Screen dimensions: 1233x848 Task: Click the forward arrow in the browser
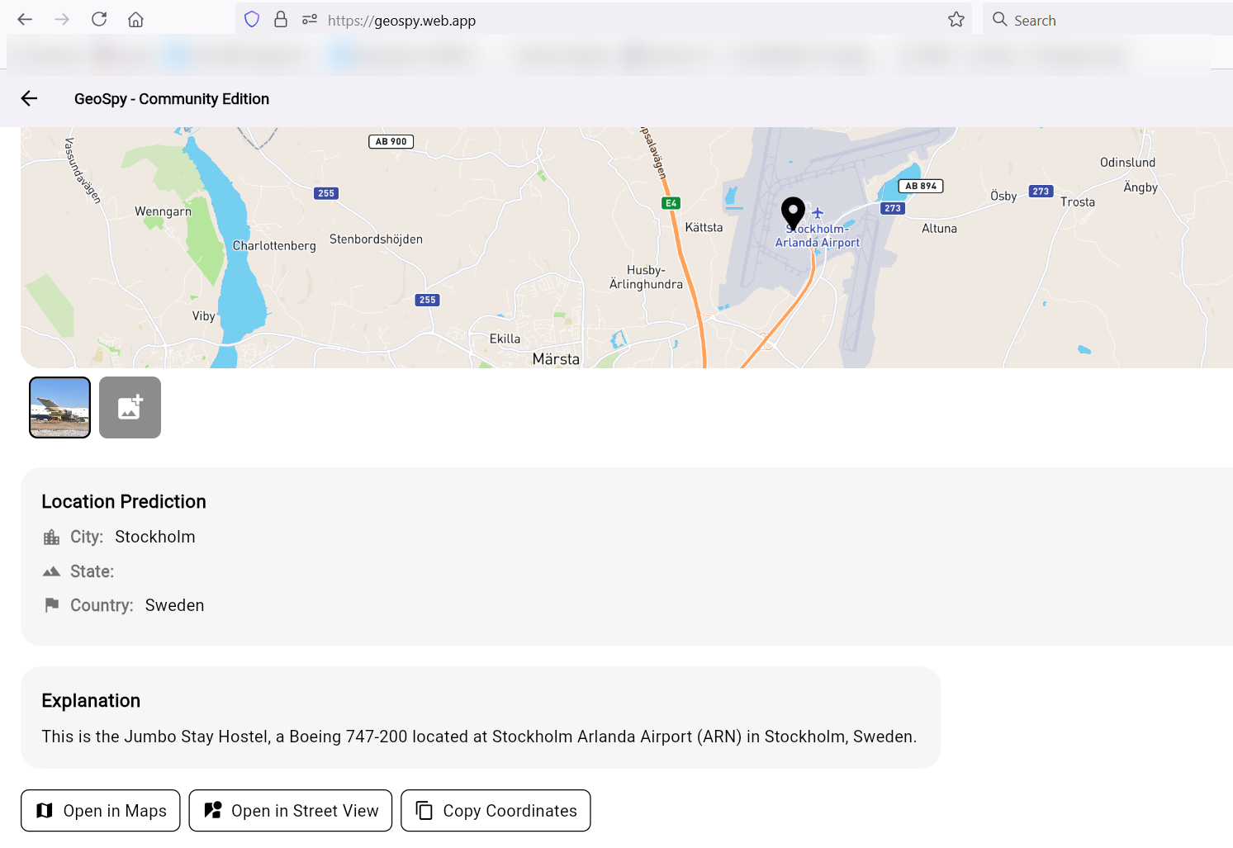[x=62, y=20]
